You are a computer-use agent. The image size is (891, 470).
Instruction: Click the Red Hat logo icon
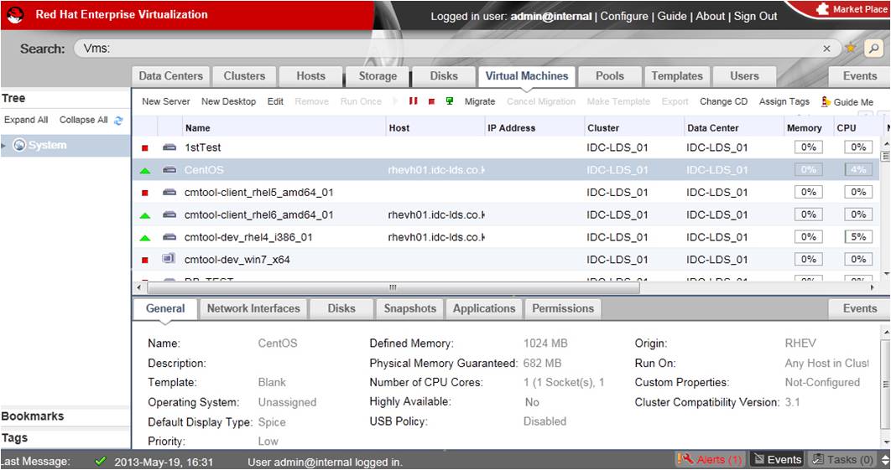click(15, 14)
